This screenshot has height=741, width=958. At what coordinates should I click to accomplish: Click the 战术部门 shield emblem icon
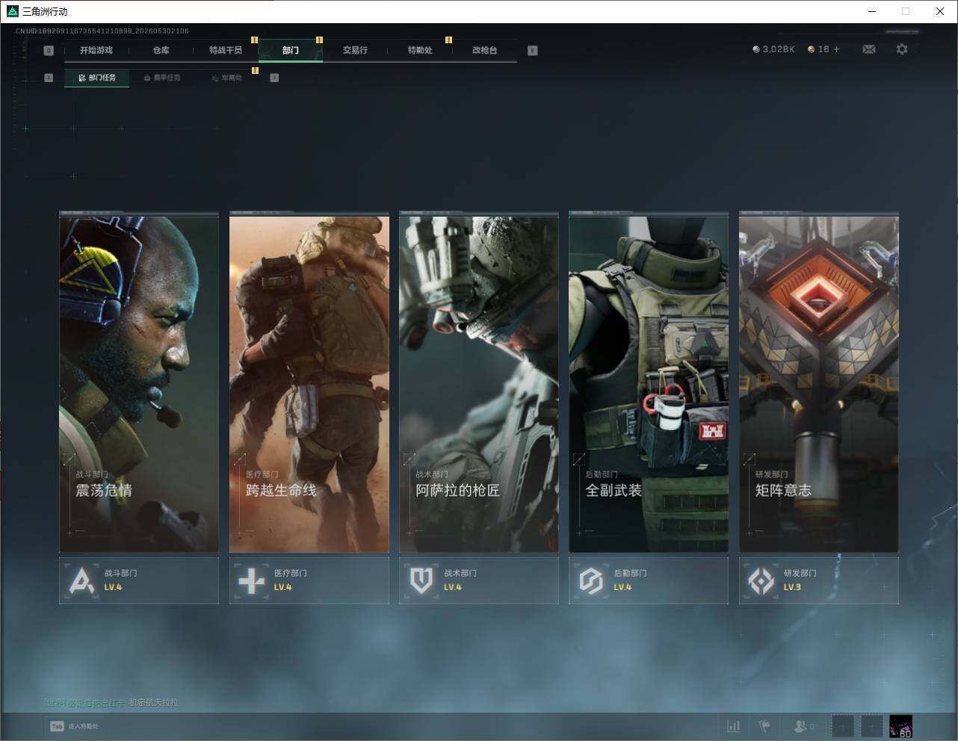(x=421, y=580)
